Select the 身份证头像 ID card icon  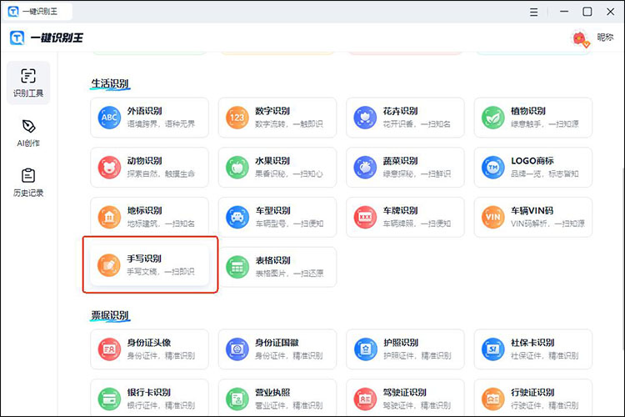coord(109,349)
